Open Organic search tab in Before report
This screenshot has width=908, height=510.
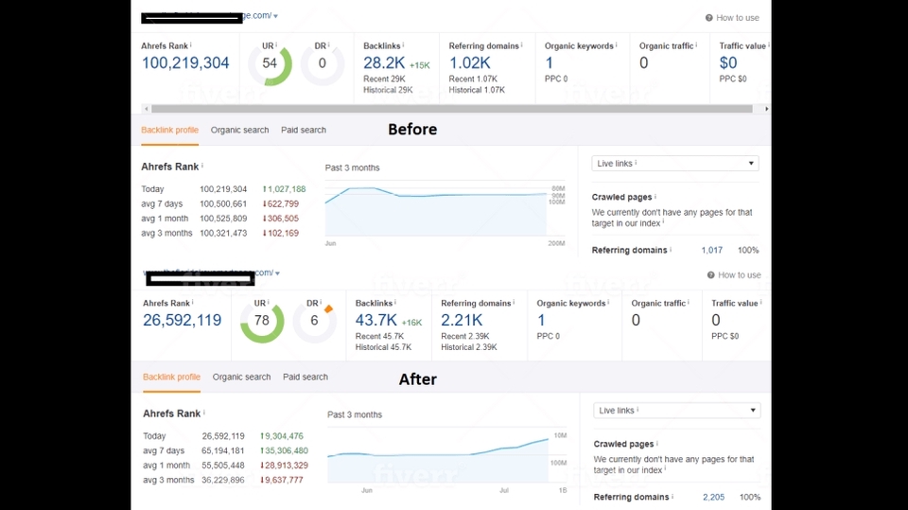pyautogui.click(x=239, y=131)
